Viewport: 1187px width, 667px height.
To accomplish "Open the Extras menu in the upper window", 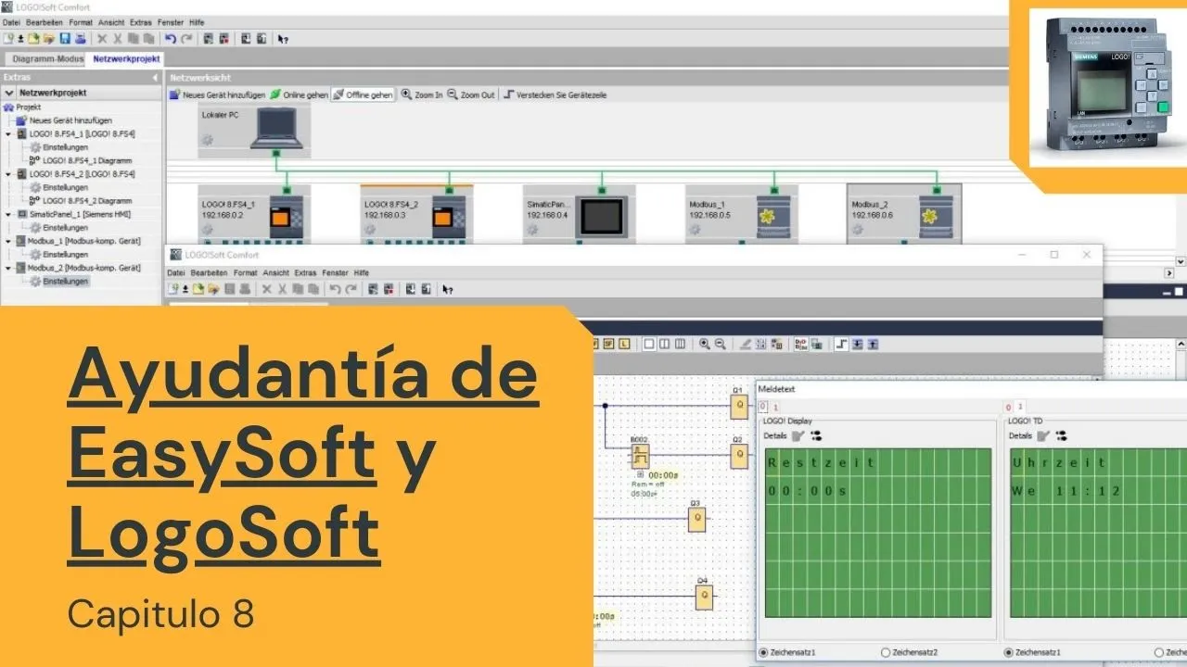I will [x=141, y=21].
